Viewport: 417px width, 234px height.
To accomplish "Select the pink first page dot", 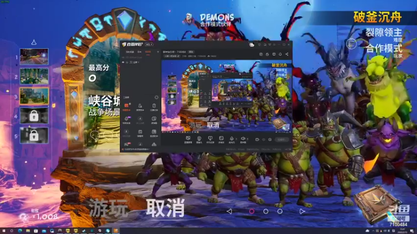I will click(252, 211).
